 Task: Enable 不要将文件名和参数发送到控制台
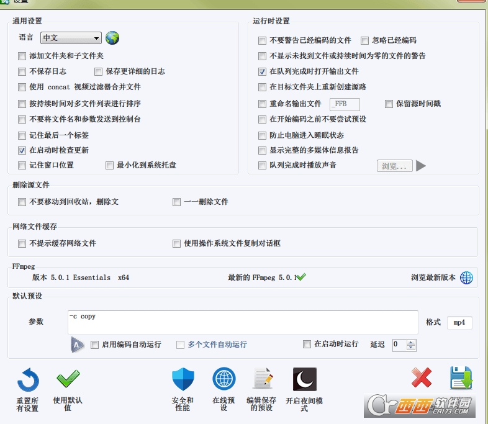click(22, 119)
